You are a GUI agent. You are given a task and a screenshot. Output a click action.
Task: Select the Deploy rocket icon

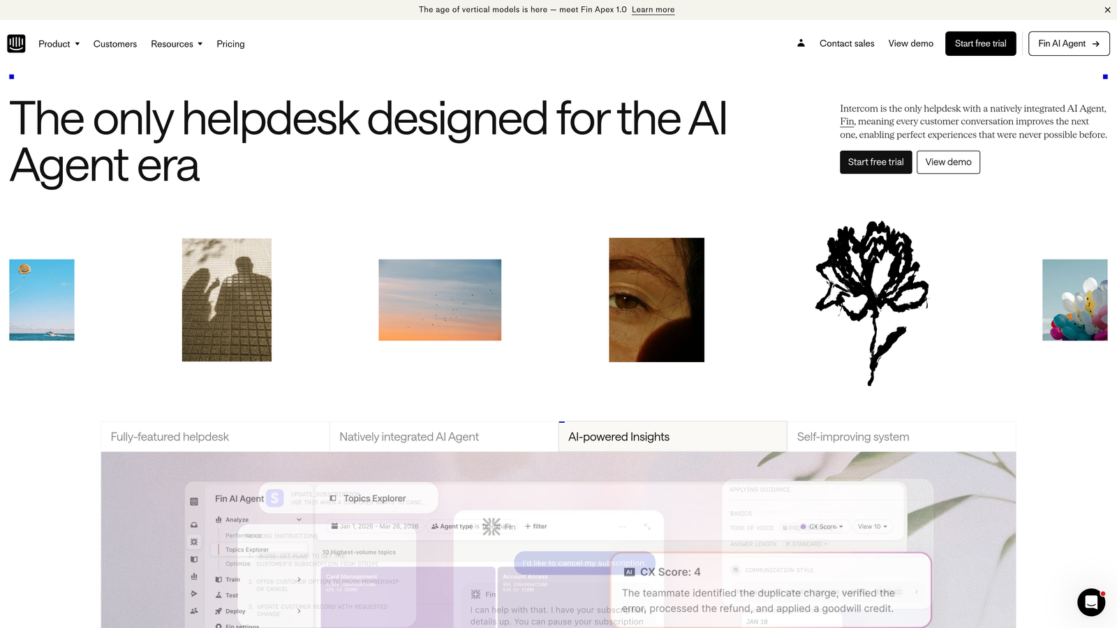point(219,611)
